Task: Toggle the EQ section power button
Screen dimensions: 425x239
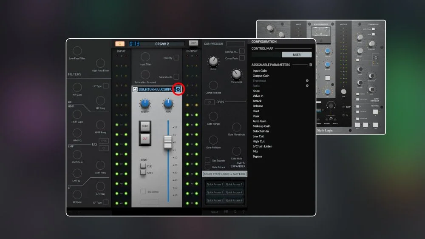Action: click(x=104, y=148)
